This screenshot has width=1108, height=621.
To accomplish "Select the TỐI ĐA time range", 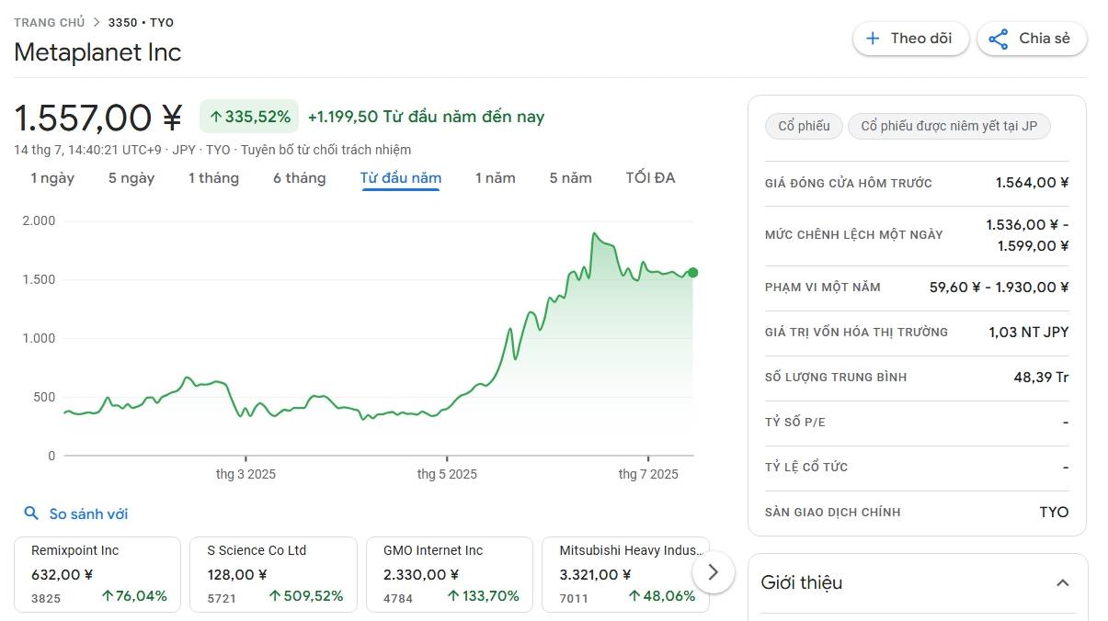I will [651, 178].
